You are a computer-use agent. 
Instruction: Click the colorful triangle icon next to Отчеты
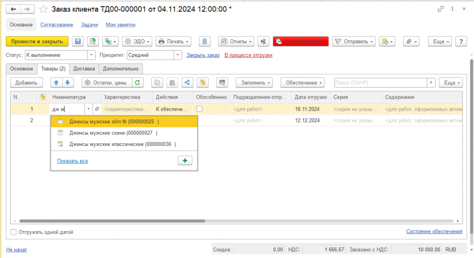click(263, 41)
